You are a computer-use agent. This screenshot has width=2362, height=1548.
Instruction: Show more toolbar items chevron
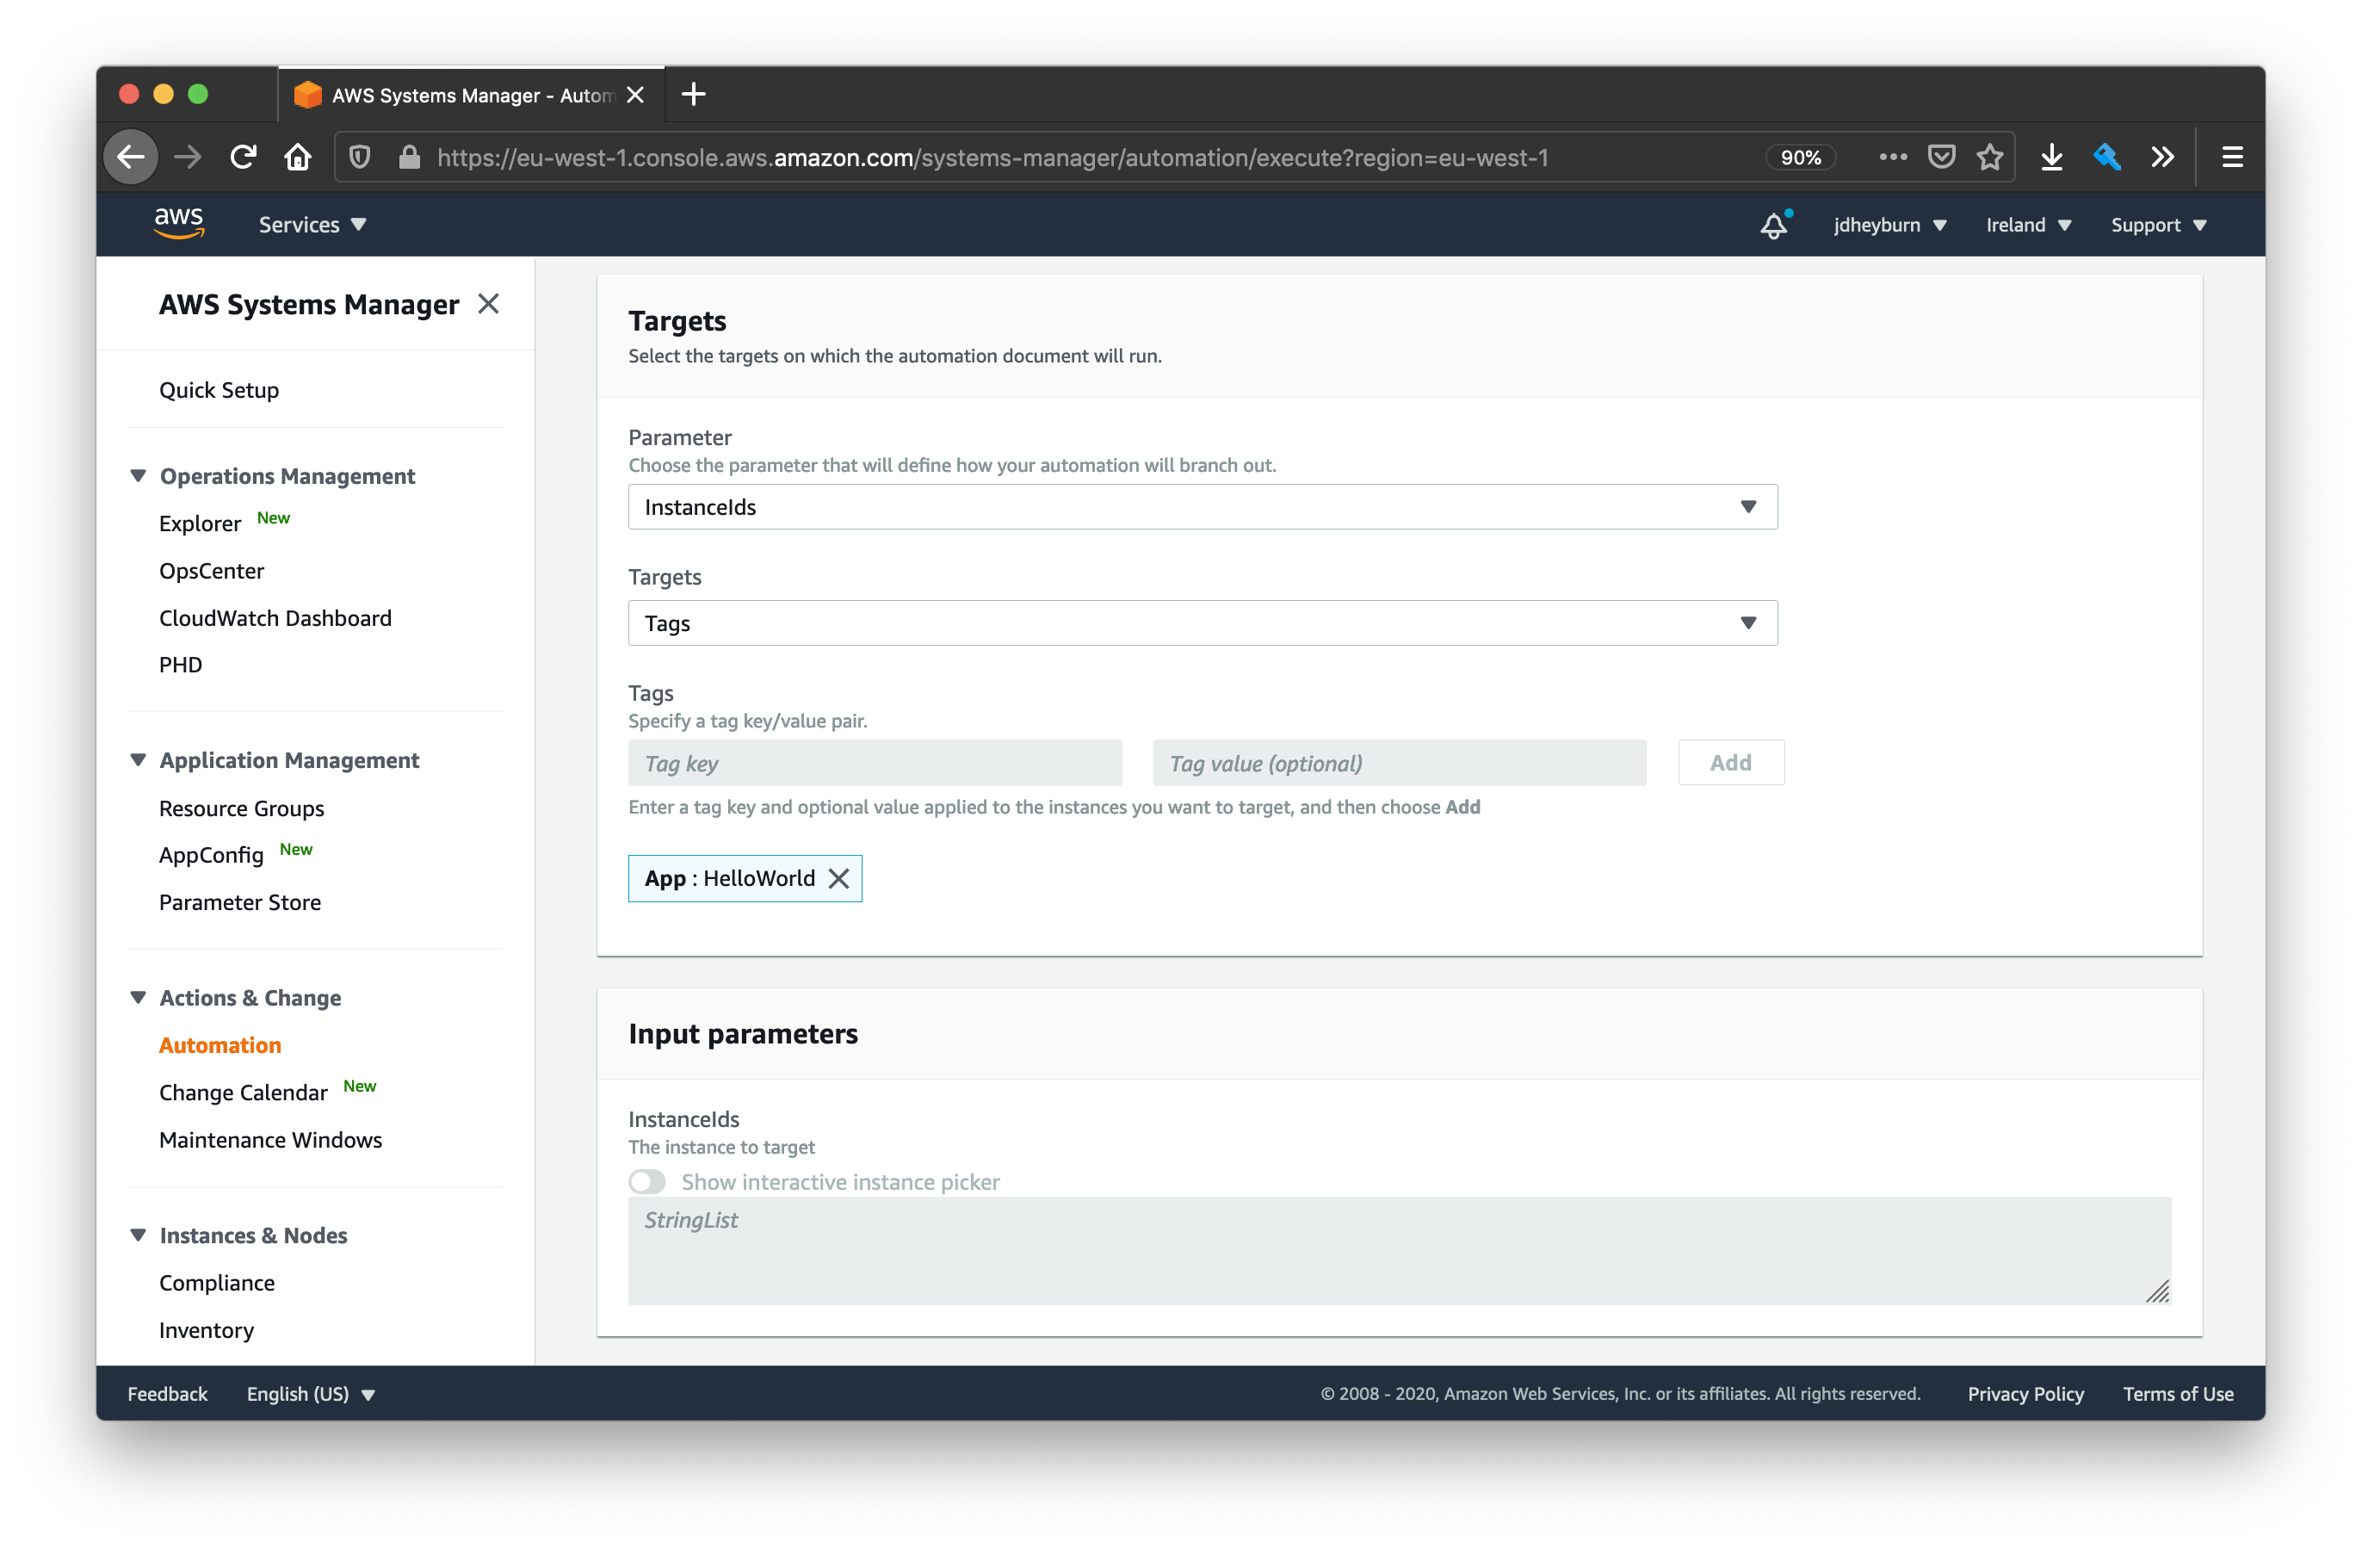2162,157
